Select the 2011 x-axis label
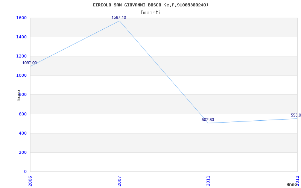Viewport: 301px width, 188px height. tap(208, 181)
